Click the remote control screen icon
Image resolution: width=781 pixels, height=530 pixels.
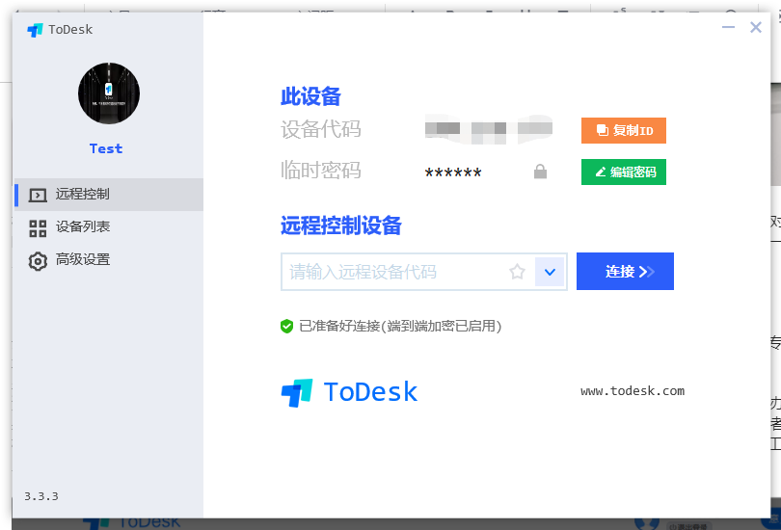38,195
